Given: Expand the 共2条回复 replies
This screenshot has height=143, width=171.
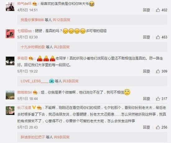Looking at the screenshot, I should pyautogui.click(x=62, y=47).
